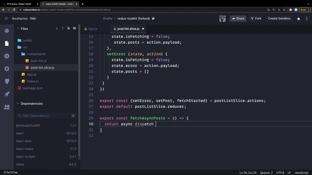The image size is (312, 175).
Task: Open the CodeSandbox project info icon
Action: click(x=7, y=31)
